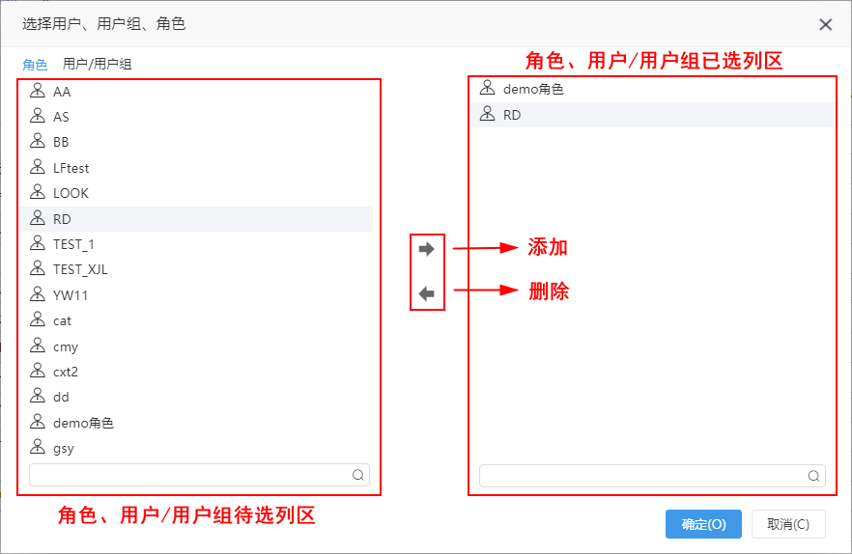Click the search icon in left list search box
852x554 pixels.
(x=358, y=475)
